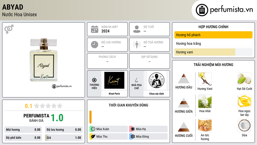Click the green 1.0 Perfumista rating
The width and height of the screenshot is (257, 145).
[x=57, y=118]
